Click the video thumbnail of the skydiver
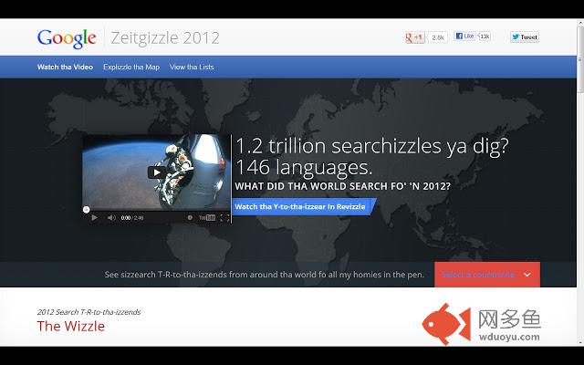The width and height of the screenshot is (584, 365). [156, 172]
